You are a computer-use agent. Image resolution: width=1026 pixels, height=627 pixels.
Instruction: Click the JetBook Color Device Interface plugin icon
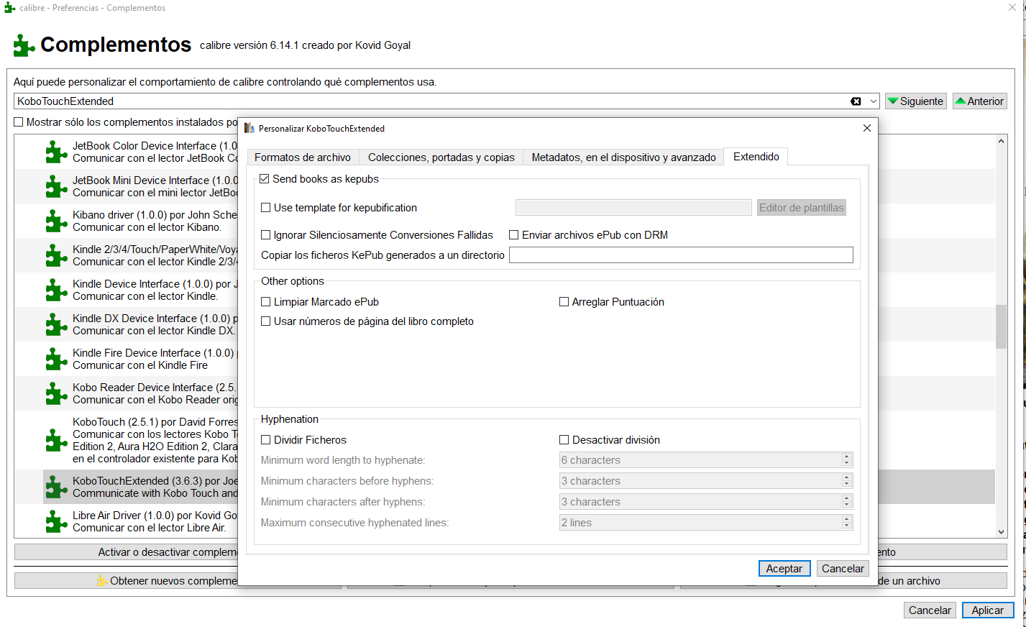click(x=56, y=152)
